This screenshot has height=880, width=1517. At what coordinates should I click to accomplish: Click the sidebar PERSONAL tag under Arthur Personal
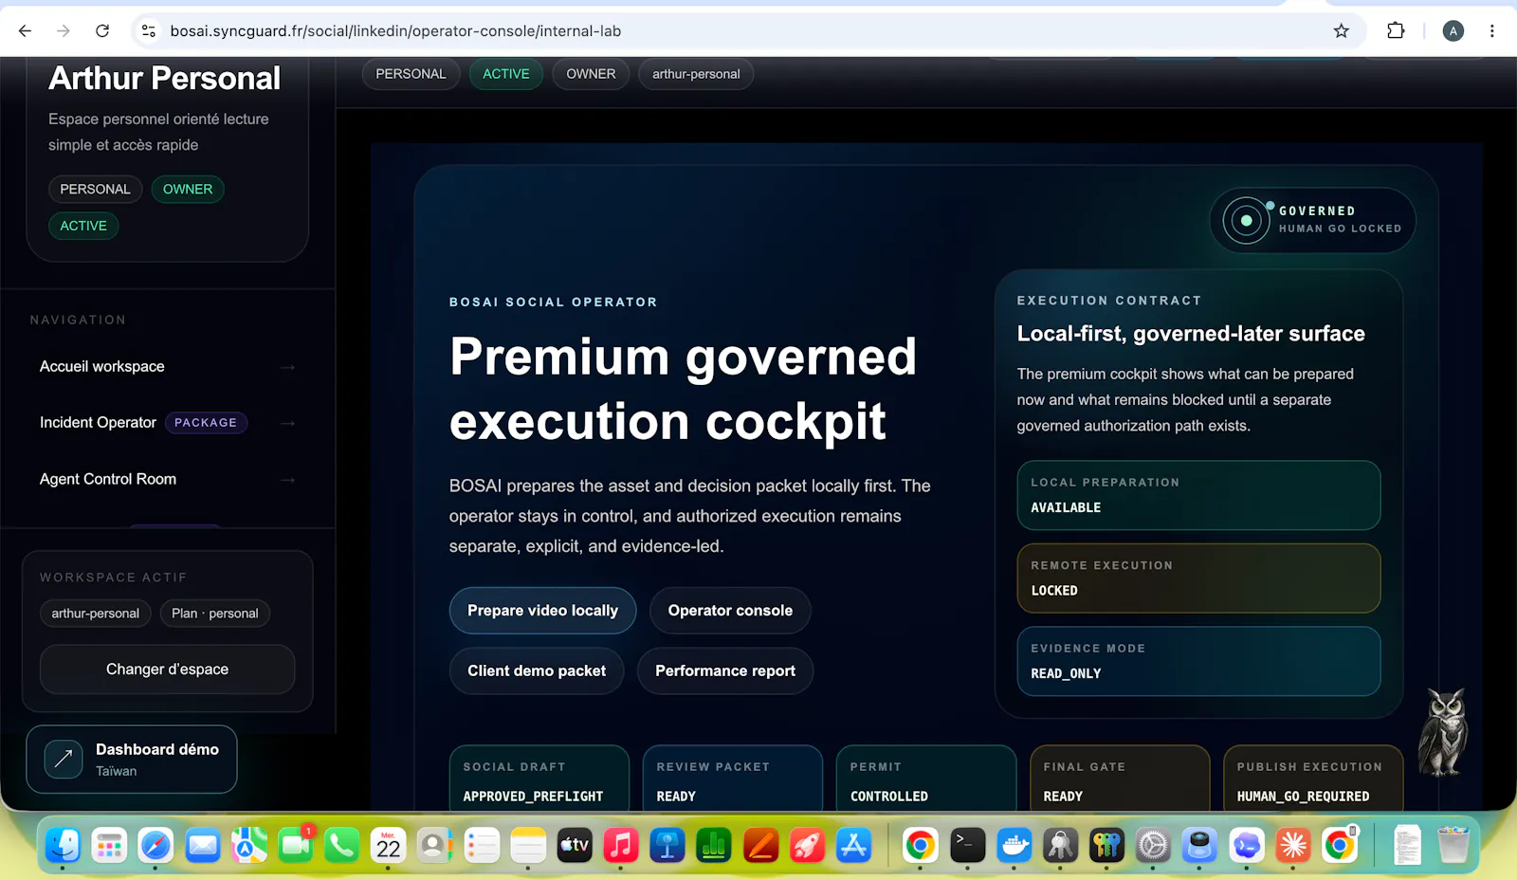pyautogui.click(x=95, y=190)
